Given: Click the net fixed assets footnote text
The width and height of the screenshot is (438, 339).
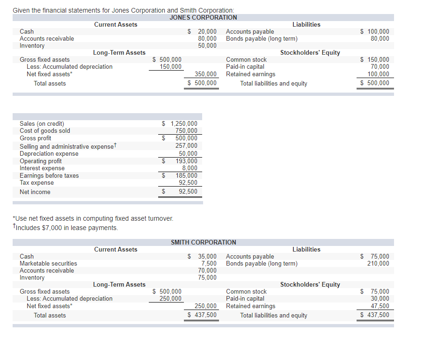Looking at the screenshot, I should pyautogui.click(x=93, y=218).
